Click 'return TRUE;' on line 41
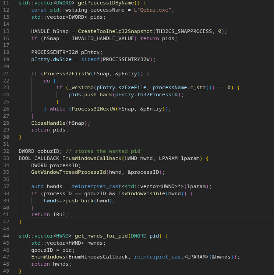 (x=50, y=214)
